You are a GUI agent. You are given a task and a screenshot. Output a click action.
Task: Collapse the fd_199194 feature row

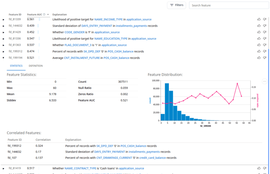[3, 57]
